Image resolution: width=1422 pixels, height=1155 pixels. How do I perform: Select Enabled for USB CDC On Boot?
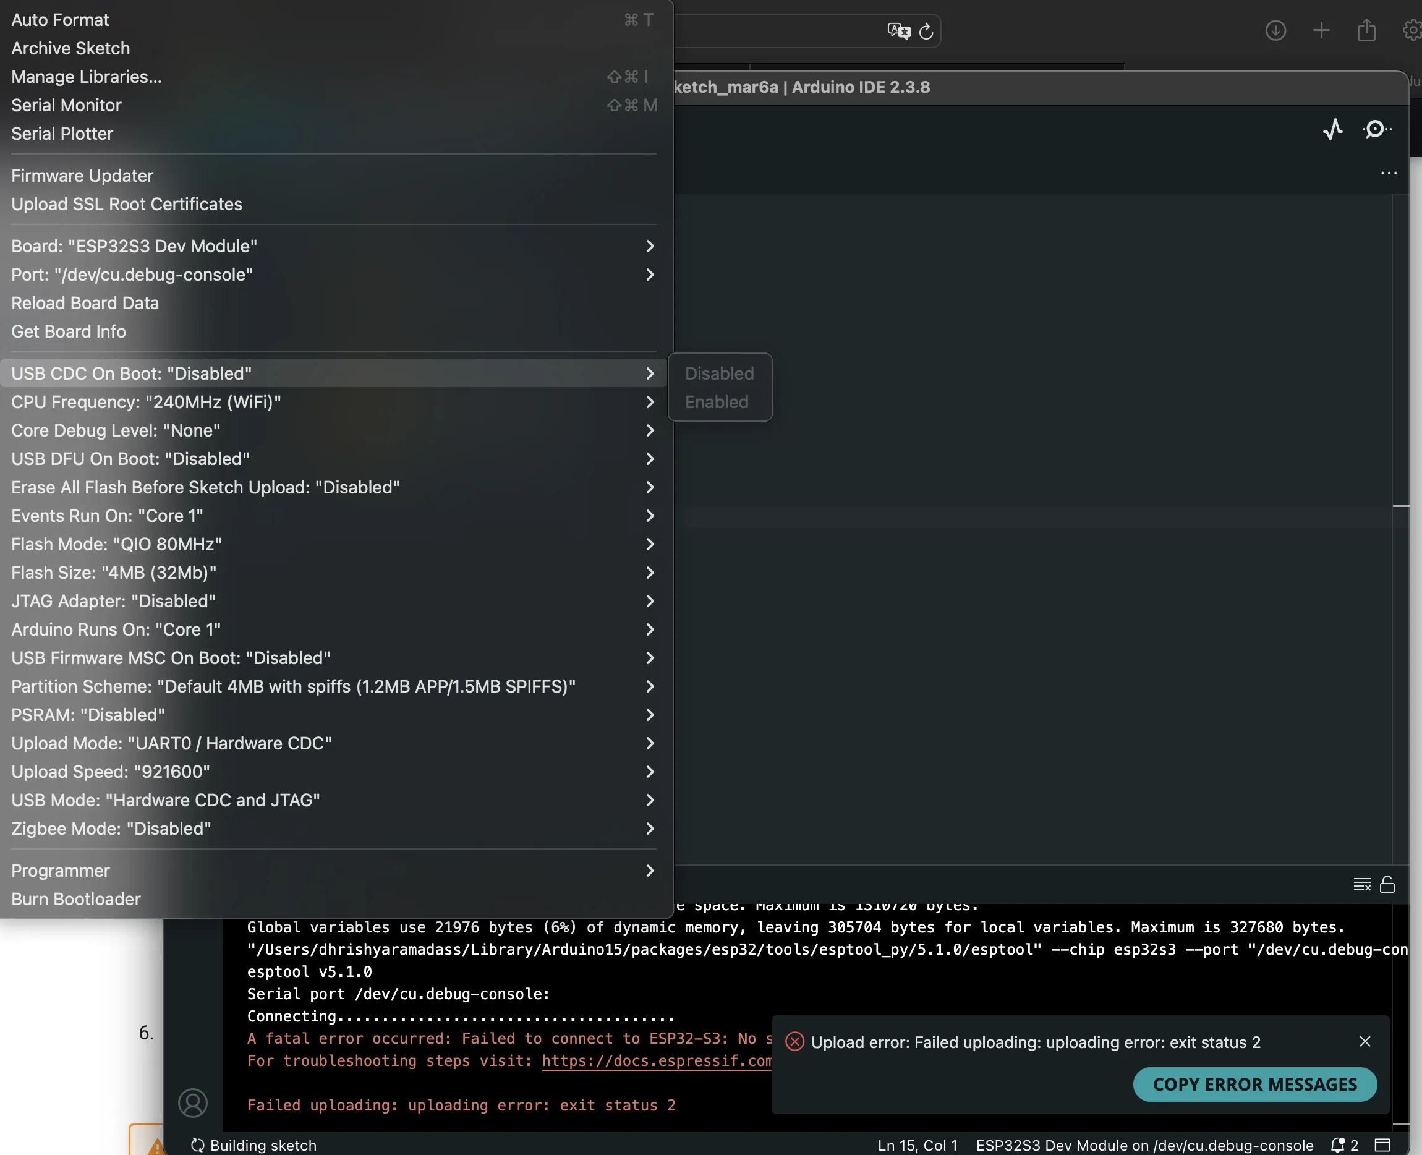point(717,402)
